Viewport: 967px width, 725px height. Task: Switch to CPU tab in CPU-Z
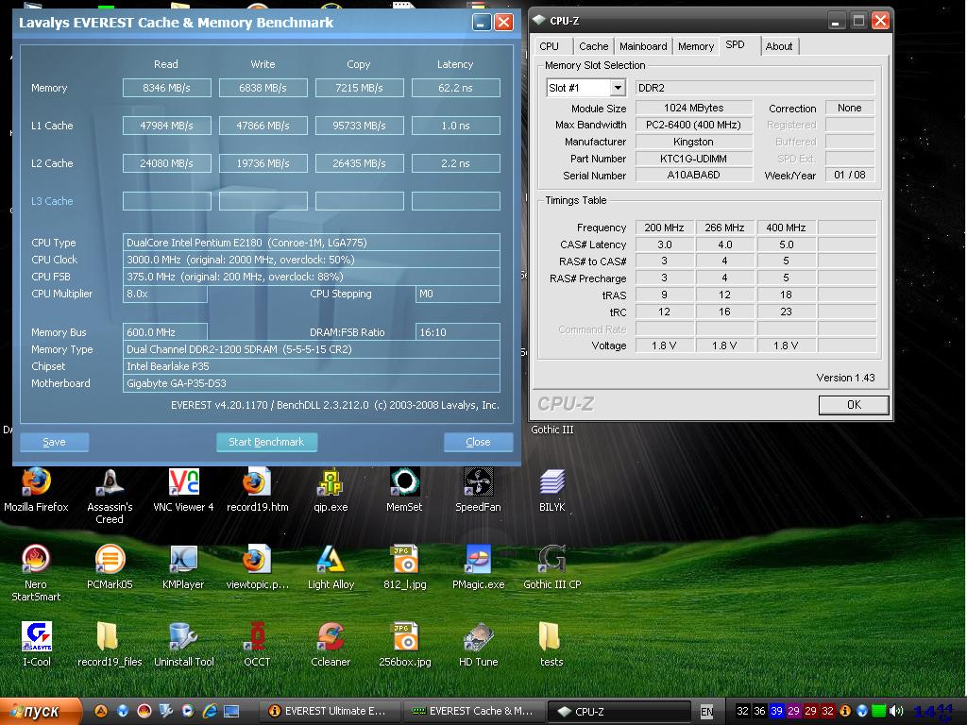549,46
